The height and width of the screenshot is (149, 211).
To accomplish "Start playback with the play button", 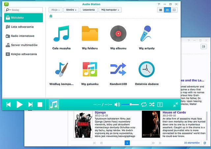I will click(x=19, y=104).
